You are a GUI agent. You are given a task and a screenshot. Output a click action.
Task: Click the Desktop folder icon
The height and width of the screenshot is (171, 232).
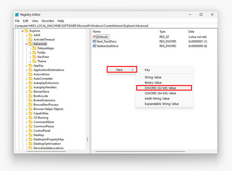tap(30, 135)
